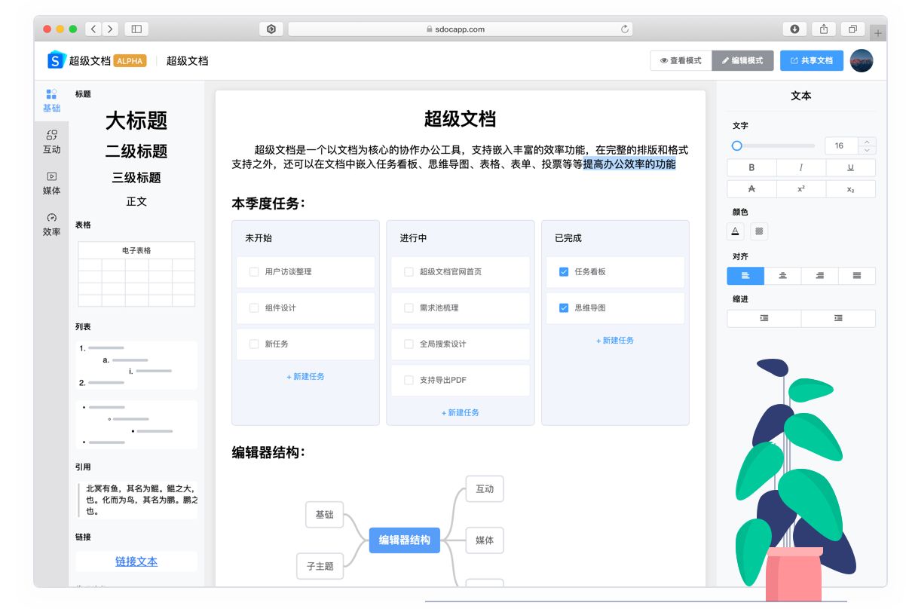Check the 支持导出PDF task checkbox
The image size is (906, 609).
[409, 381]
